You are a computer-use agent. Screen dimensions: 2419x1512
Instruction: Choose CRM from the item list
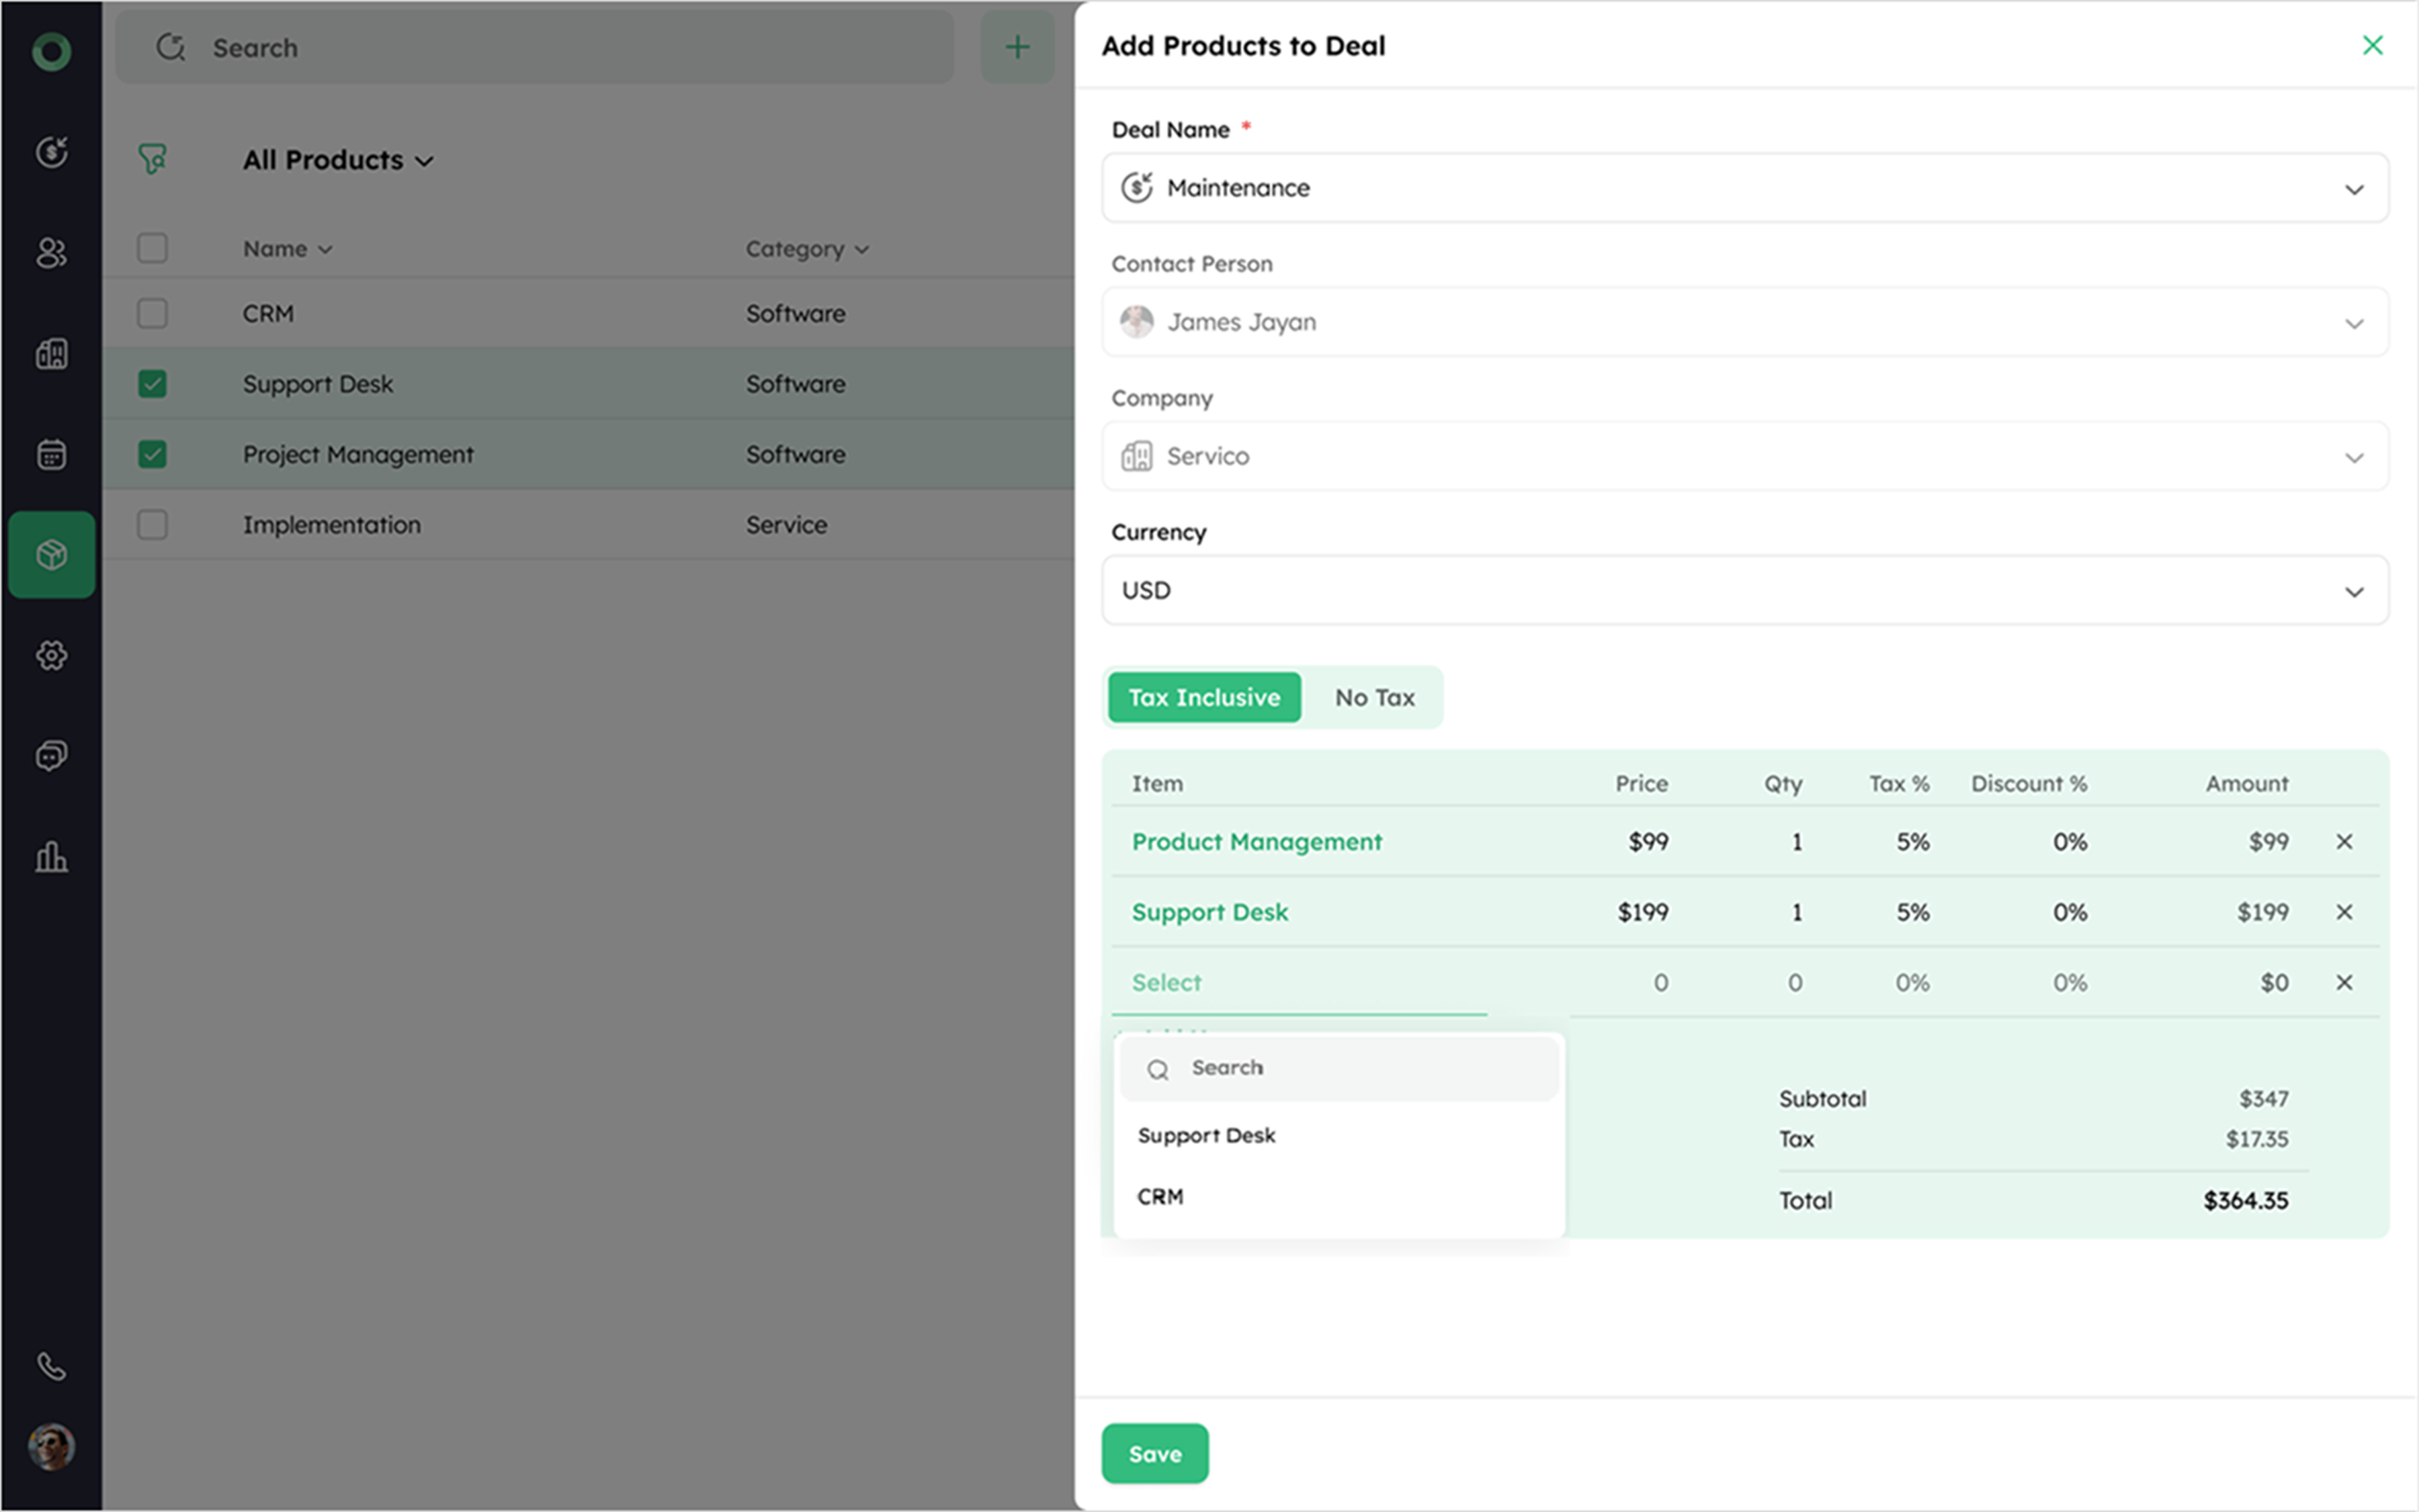pos(1160,1196)
